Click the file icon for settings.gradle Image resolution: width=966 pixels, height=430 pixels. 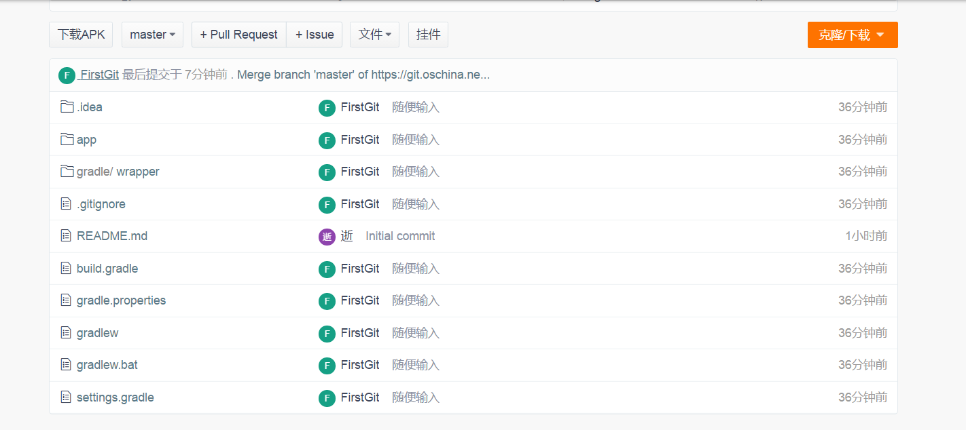point(66,397)
